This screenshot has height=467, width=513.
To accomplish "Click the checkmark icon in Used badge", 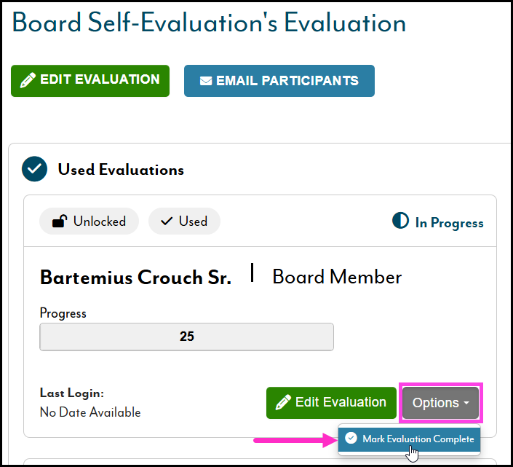I will tap(166, 221).
